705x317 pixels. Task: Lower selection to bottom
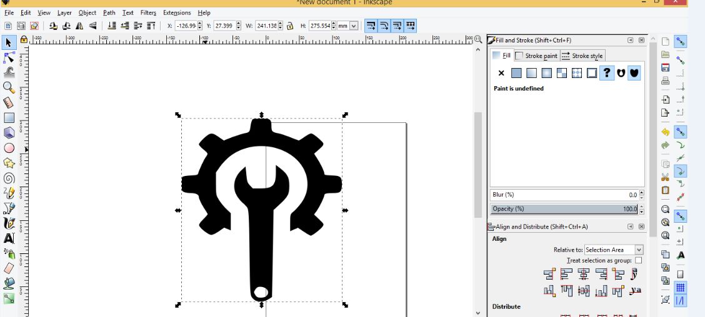(x=112, y=26)
